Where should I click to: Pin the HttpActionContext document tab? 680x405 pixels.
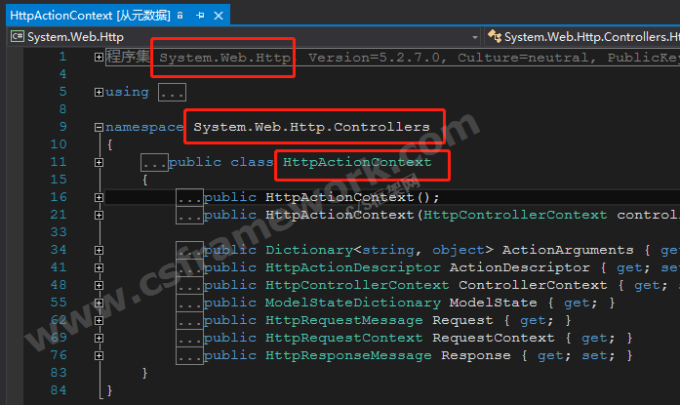(199, 15)
